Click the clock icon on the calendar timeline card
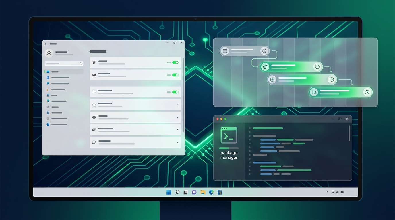This screenshot has height=220, width=395. 264,51
